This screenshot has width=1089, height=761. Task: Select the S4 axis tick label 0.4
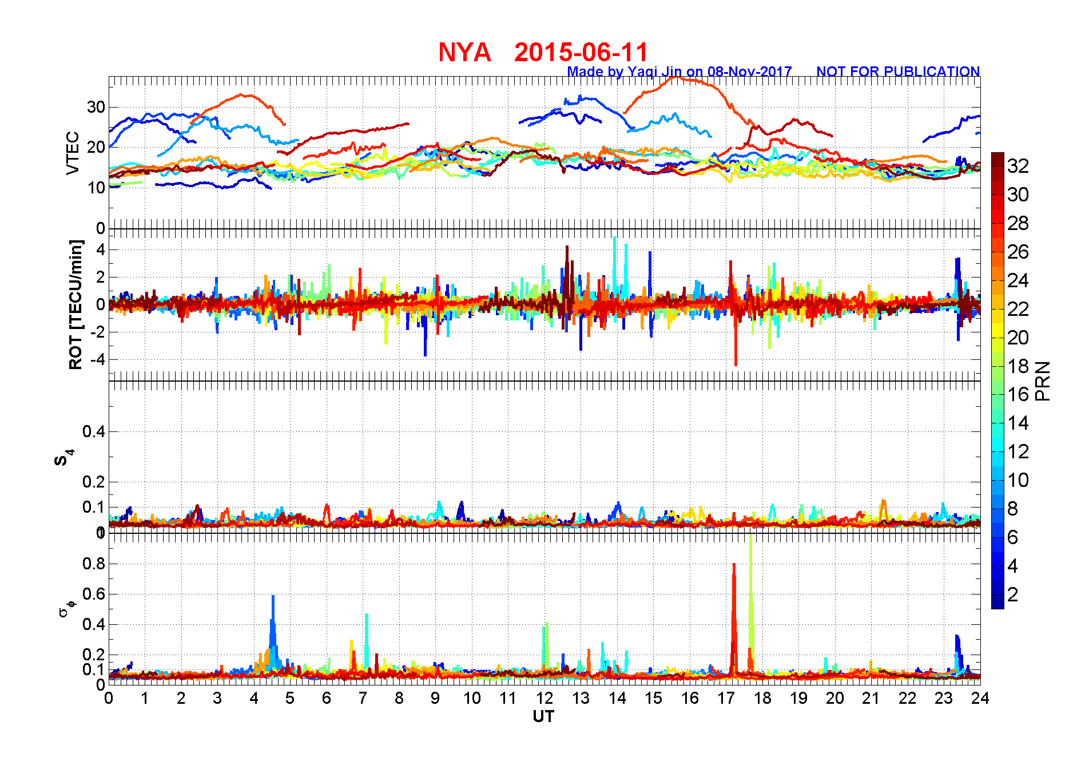94,431
